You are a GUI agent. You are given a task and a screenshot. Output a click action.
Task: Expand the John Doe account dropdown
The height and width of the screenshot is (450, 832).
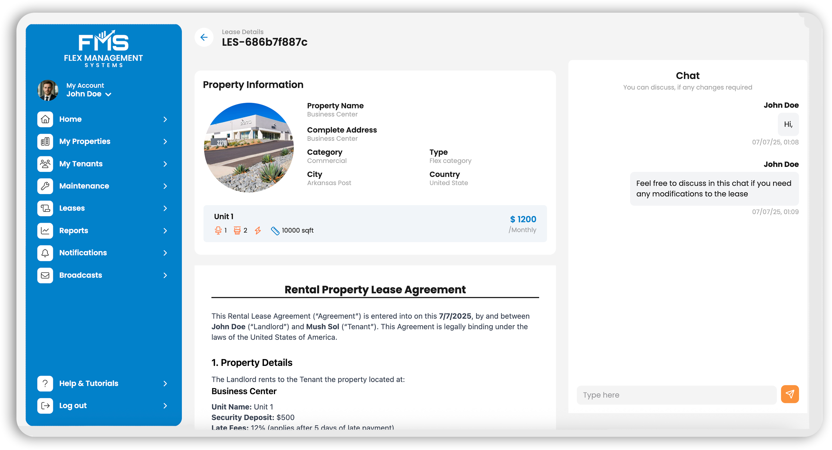109,94
